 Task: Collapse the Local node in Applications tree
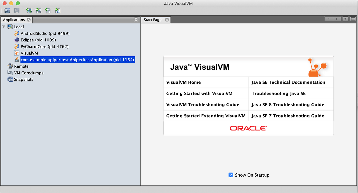[4, 27]
